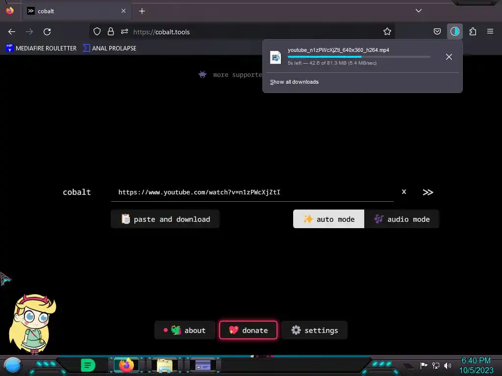Open site permissions icon in address bar

tap(125, 32)
